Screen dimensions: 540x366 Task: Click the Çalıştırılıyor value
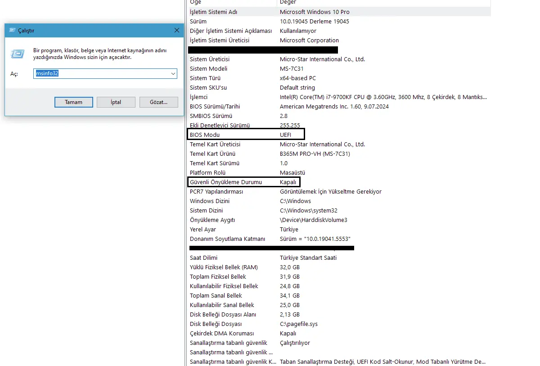pos(295,343)
